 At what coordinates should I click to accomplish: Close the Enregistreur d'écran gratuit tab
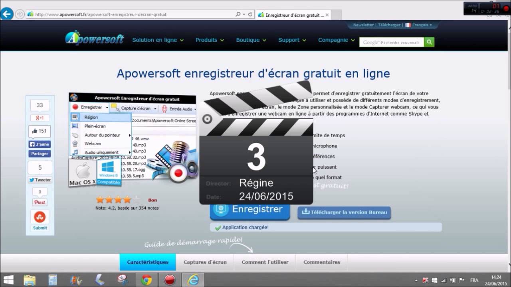coord(327,15)
